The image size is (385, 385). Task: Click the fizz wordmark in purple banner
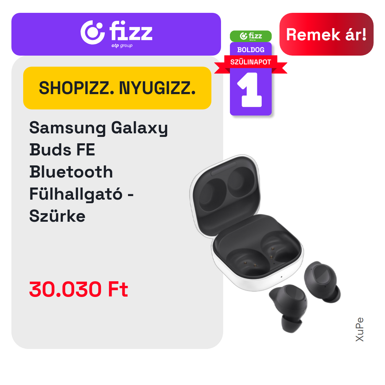point(130,31)
